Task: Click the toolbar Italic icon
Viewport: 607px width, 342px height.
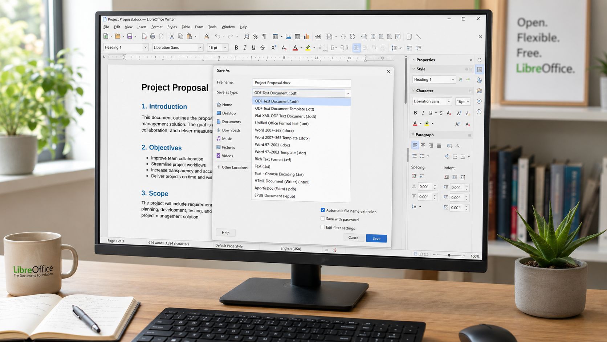Action: tap(245, 48)
